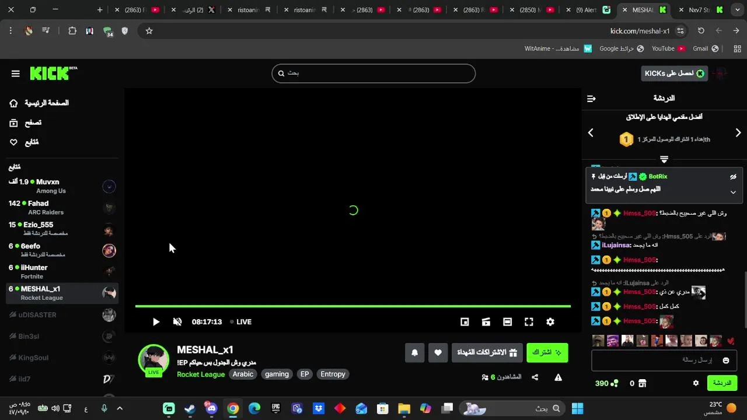The image size is (747, 420).
Task: Pop out mini player icon
Action: click(x=465, y=322)
